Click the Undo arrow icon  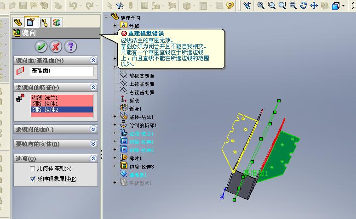pyautogui.click(x=73, y=5)
